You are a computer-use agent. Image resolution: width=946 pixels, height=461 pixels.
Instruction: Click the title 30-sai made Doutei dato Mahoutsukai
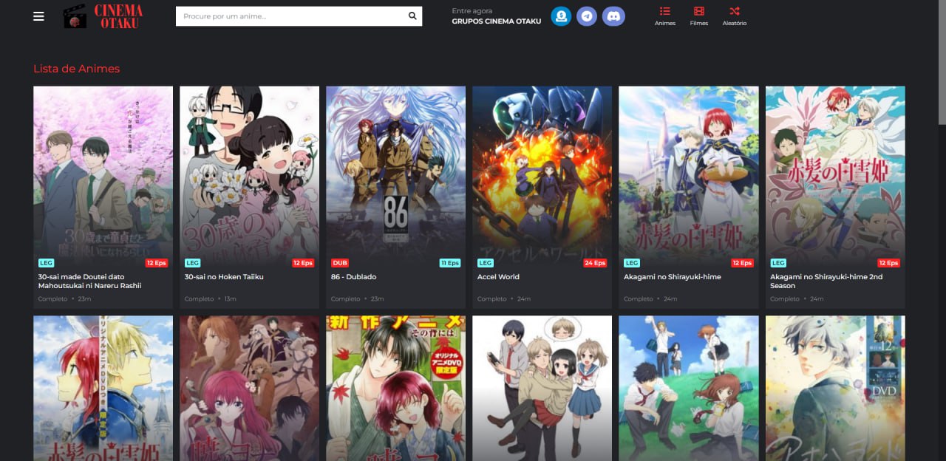coord(89,281)
